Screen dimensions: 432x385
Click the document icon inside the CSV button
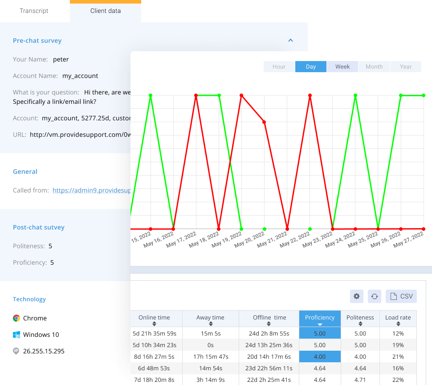tap(394, 296)
